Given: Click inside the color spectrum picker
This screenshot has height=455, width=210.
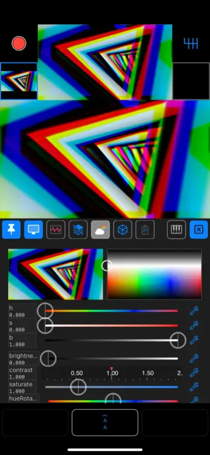Looking at the screenshot, I should (x=154, y=274).
